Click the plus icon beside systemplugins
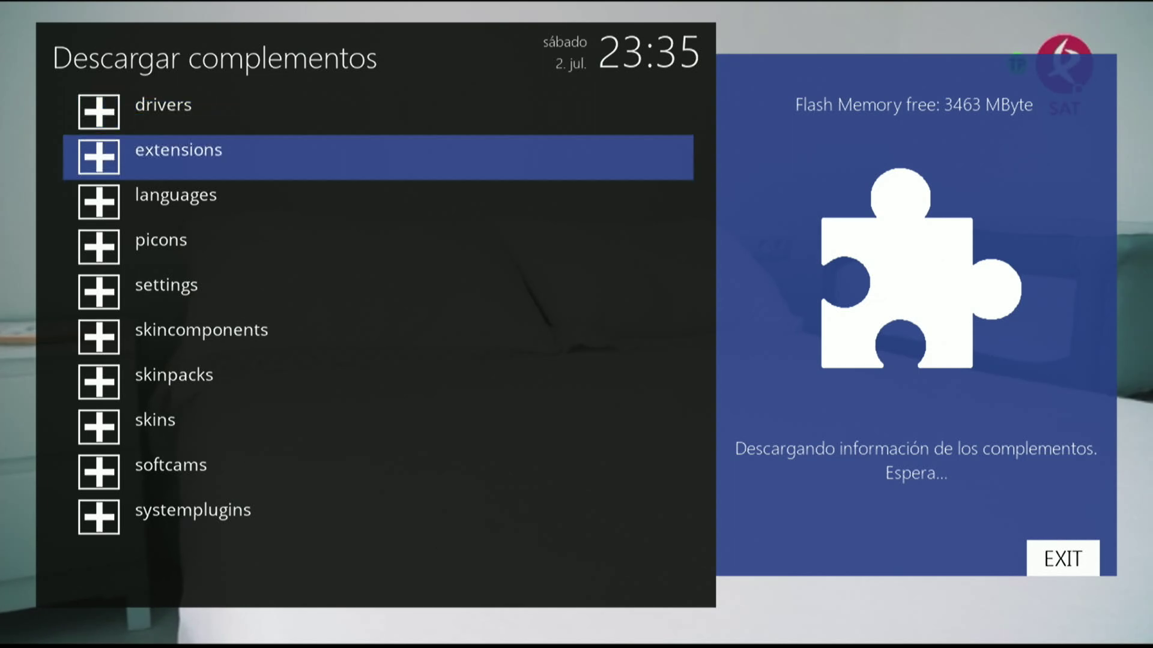This screenshot has height=648, width=1153. 99,517
